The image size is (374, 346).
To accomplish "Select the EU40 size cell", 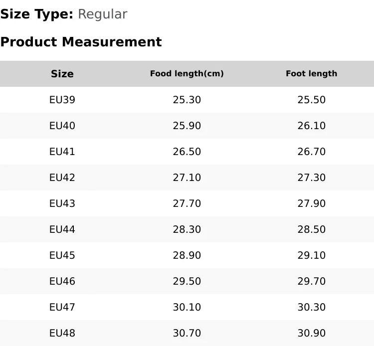I will point(62,126).
